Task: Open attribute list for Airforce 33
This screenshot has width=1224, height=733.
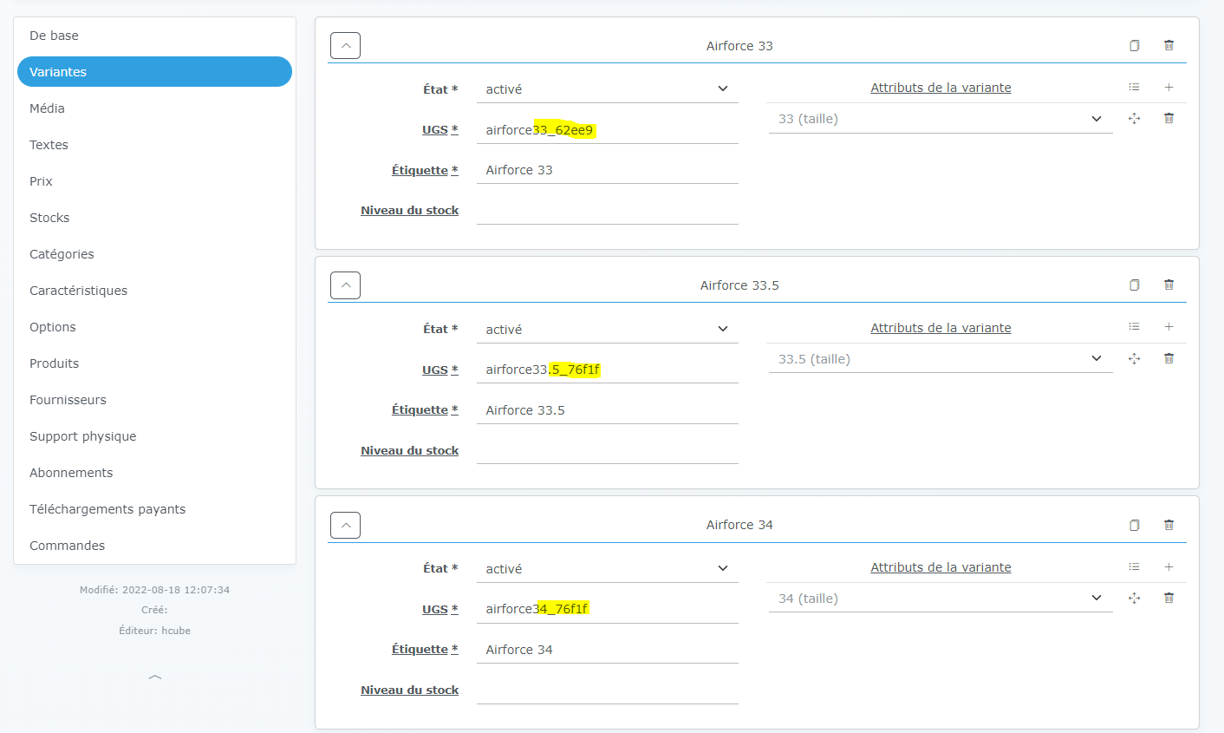Action: [x=1134, y=88]
